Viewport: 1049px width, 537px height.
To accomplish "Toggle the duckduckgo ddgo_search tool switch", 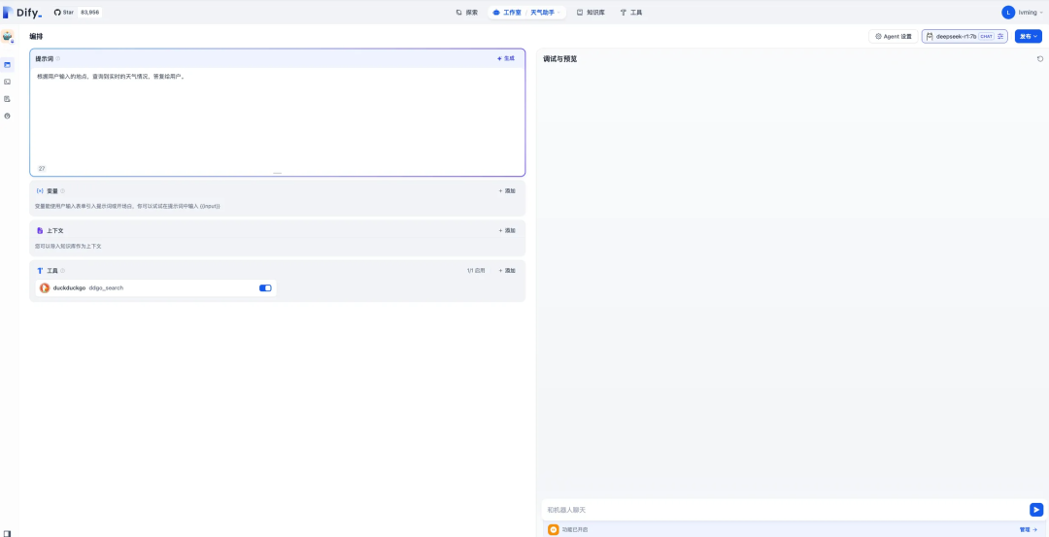I will pyautogui.click(x=265, y=288).
